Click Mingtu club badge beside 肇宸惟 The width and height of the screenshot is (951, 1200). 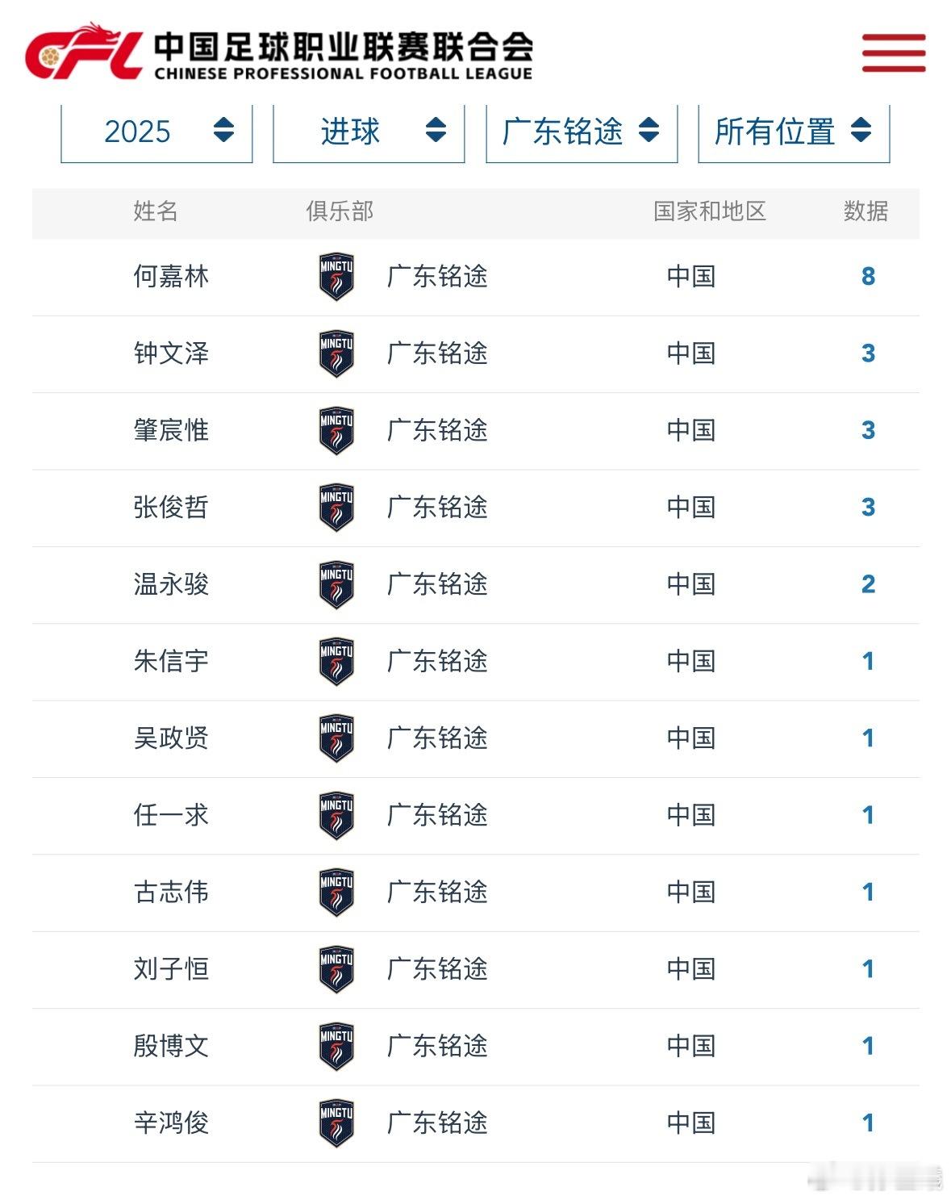336,431
